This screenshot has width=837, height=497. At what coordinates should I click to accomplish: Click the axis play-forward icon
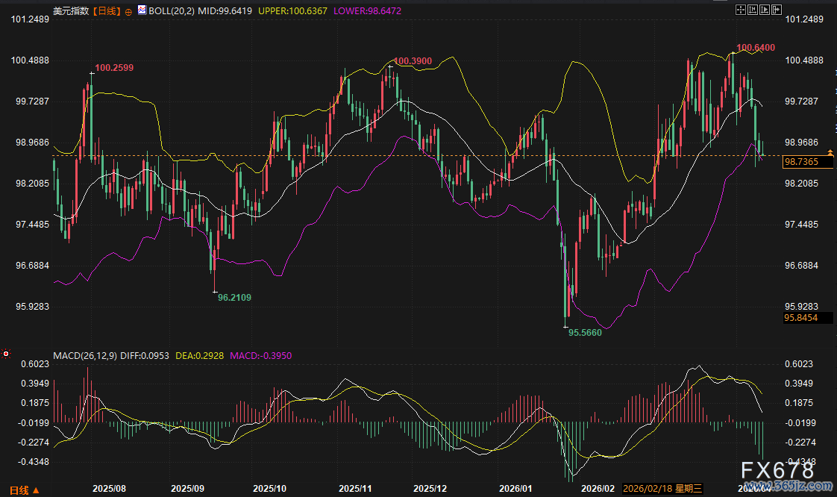click(x=765, y=10)
